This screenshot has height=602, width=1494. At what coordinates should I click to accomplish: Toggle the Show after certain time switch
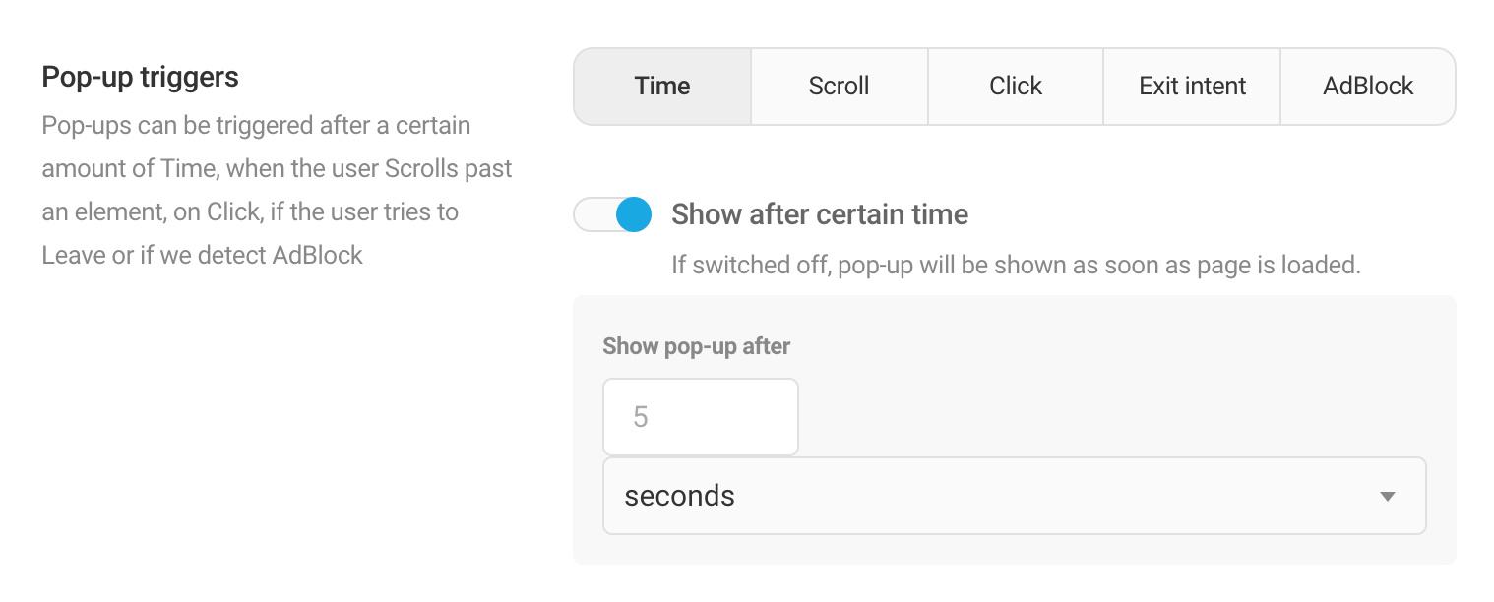[613, 214]
